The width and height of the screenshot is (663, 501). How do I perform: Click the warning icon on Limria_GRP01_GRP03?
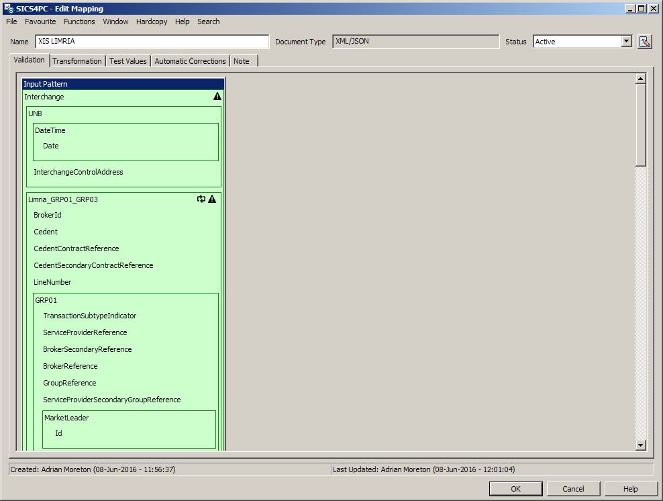212,199
